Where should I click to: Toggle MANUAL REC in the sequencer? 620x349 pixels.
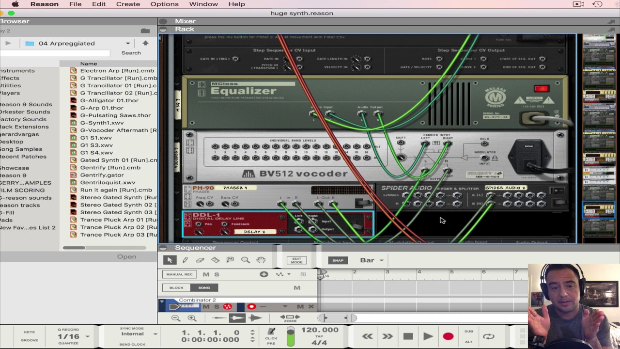[180, 274]
